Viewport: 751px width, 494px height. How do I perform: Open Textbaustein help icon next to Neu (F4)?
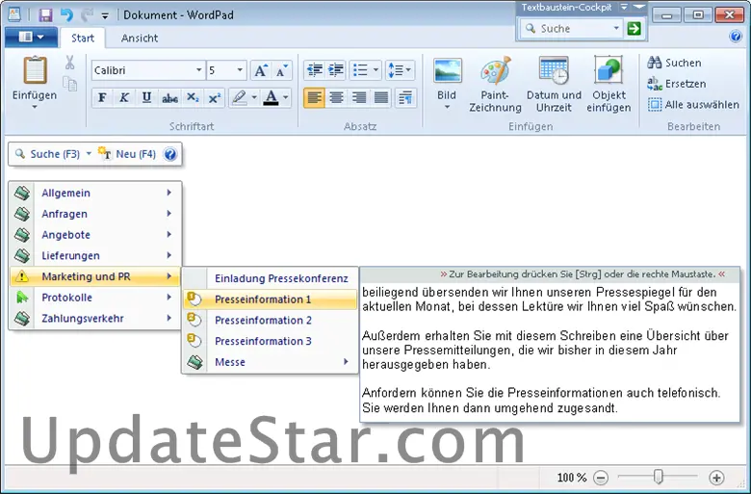(x=170, y=154)
